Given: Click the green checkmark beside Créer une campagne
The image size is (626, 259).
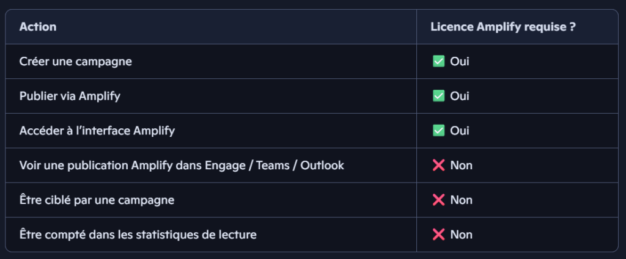Looking at the screenshot, I should point(438,61).
